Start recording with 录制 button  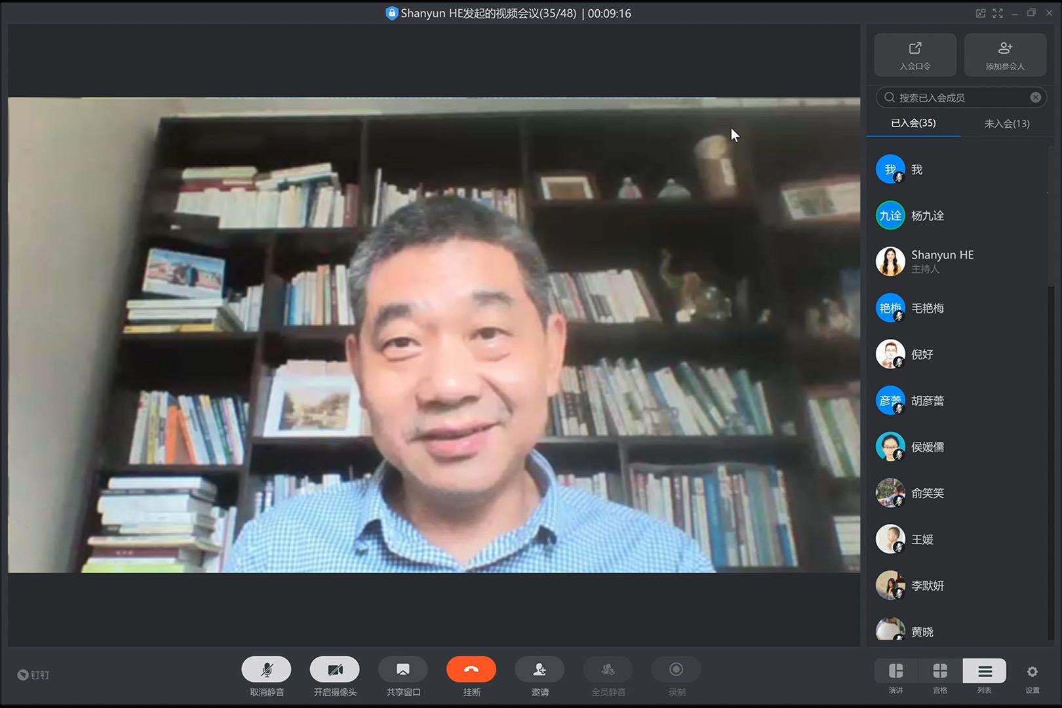point(676,669)
